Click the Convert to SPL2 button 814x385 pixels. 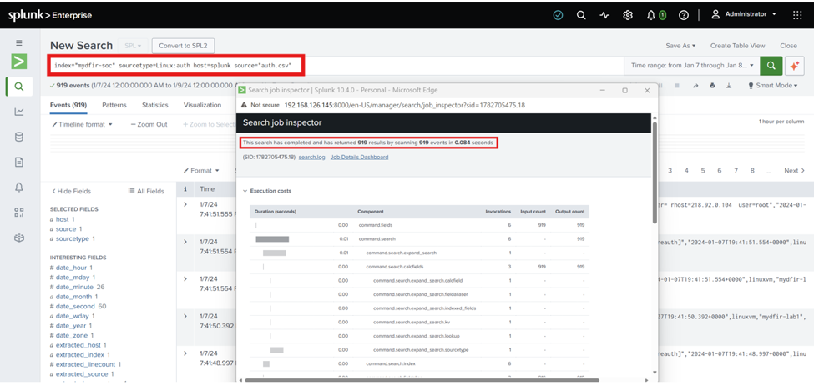pos(183,46)
